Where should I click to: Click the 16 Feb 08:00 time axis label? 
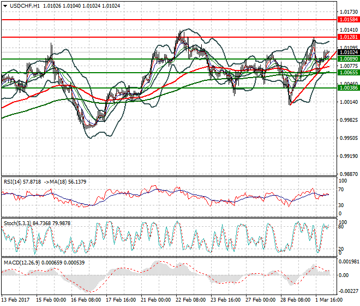point(86,300)
